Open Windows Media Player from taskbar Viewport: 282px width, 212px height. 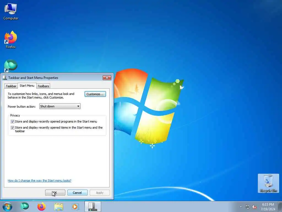coord(75,207)
